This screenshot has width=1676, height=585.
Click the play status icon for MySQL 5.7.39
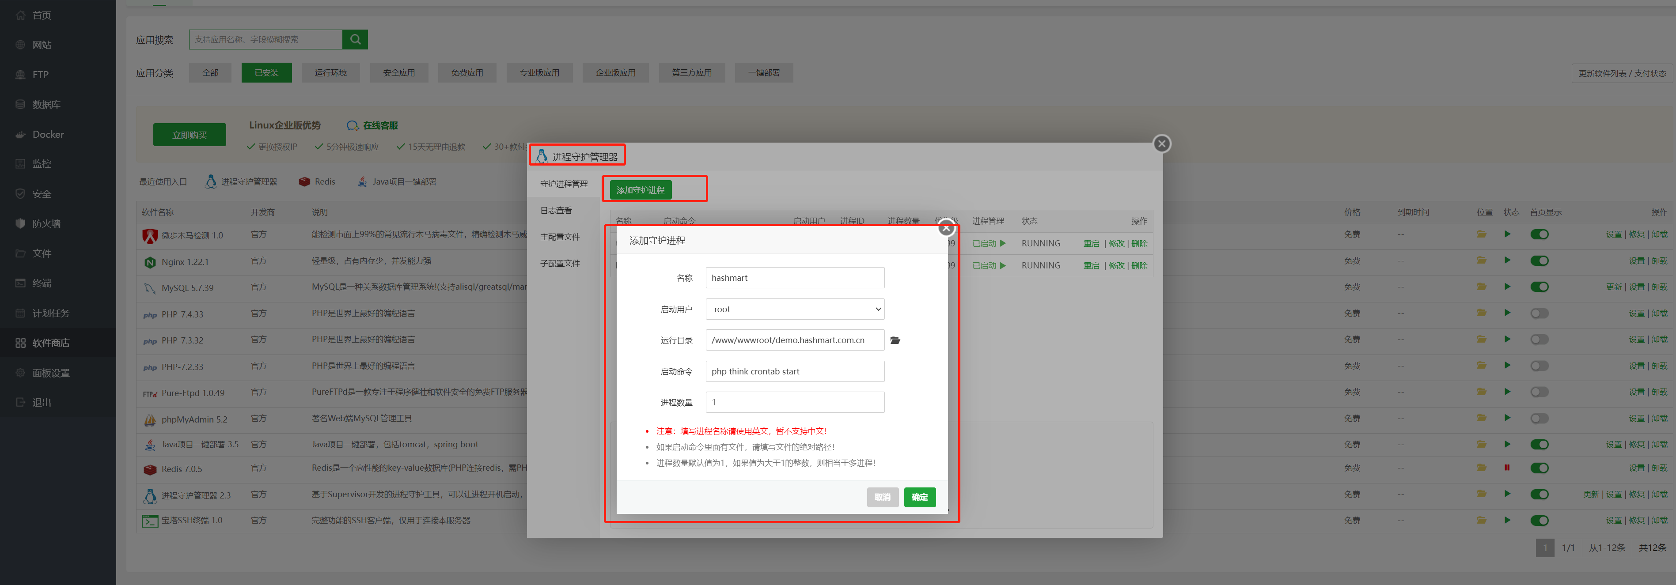coord(1507,287)
